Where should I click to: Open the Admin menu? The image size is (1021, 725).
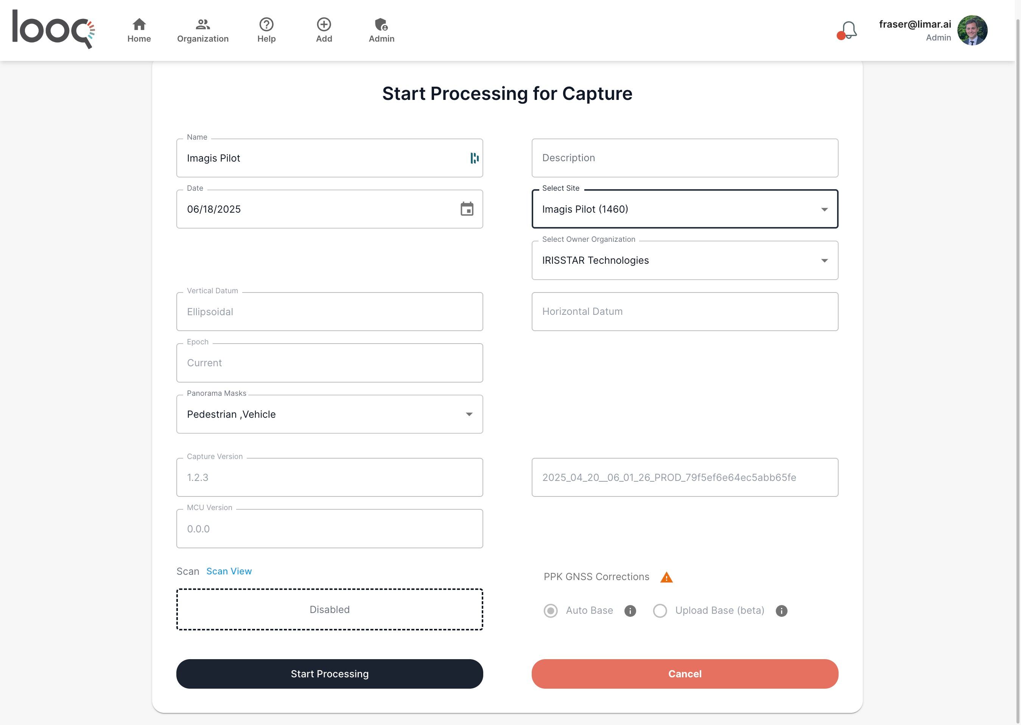click(x=381, y=30)
